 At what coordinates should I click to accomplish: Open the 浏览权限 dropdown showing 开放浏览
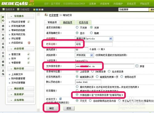(84, 55)
